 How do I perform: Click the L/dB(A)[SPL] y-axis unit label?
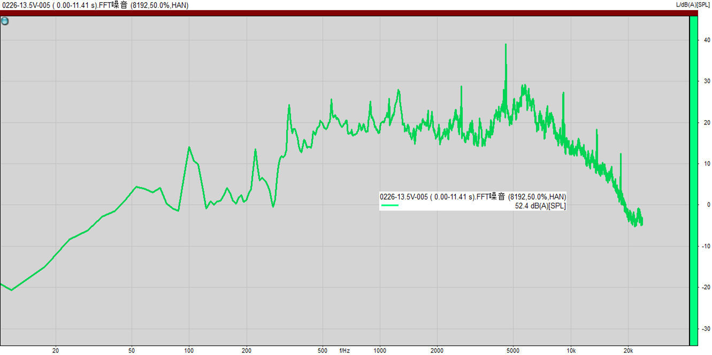coord(693,5)
